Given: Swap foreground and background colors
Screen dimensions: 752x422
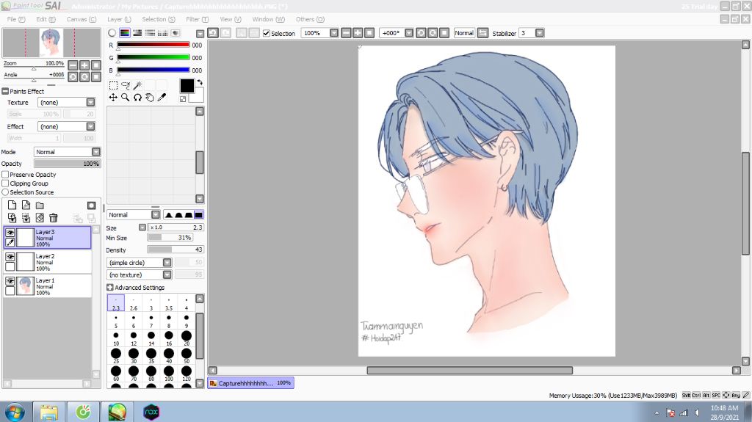Looking at the screenshot, I should (200, 82).
